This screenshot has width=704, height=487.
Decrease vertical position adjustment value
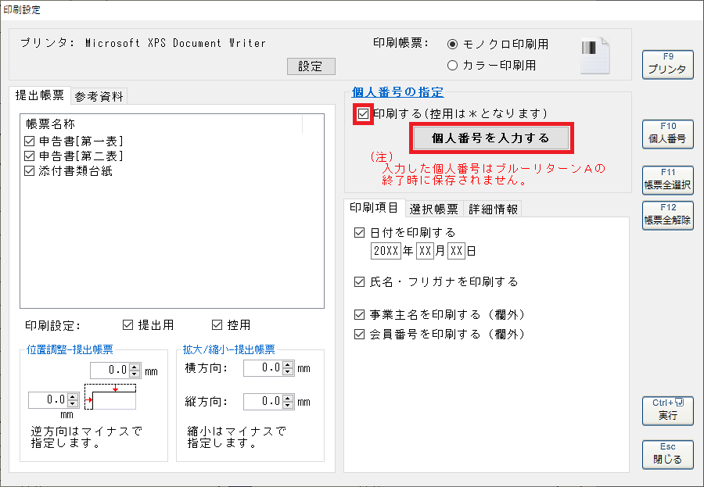click(135, 374)
